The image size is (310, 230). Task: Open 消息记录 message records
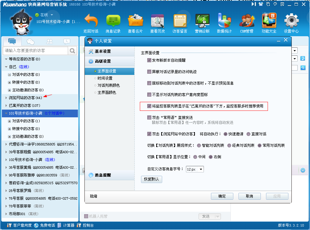pyautogui.click(x=113, y=21)
